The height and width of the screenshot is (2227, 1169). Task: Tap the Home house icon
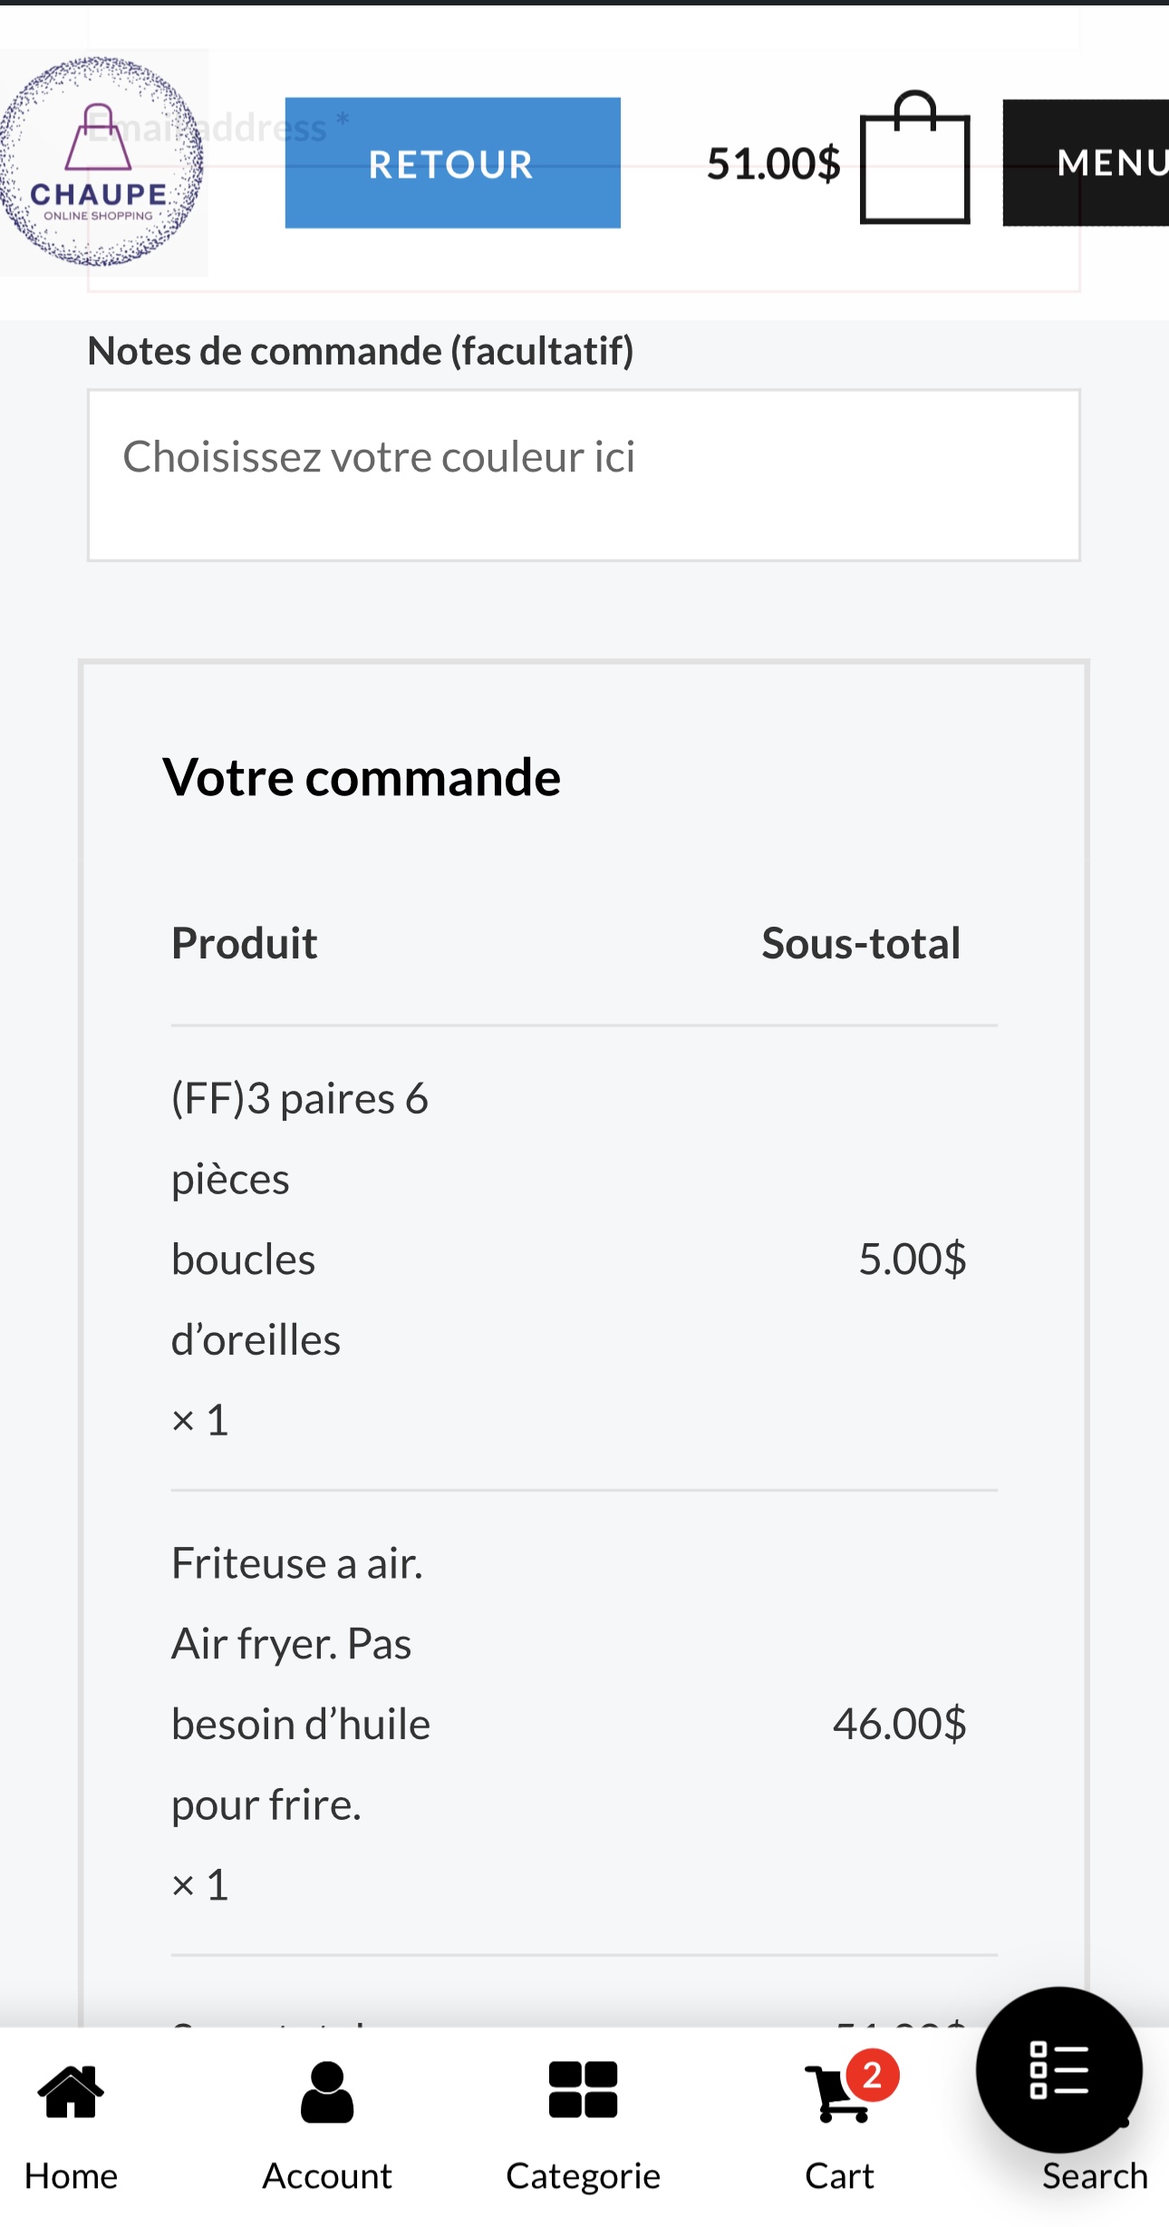[x=71, y=2091]
